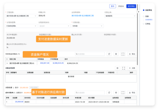Viewport: 159px width, 111px height.
Task: Click the 可用资金 value 200,001.00
Action: pyautogui.click(x=45, y=63)
